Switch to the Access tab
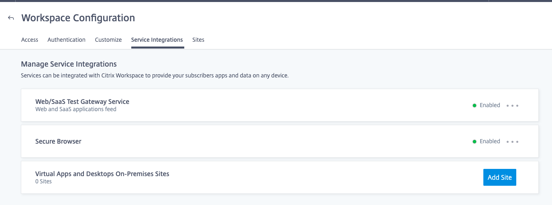 29,40
